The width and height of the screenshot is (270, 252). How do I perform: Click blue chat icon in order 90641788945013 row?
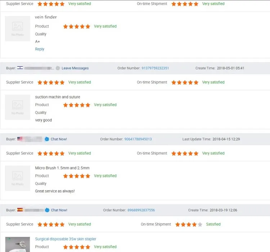[47, 139]
